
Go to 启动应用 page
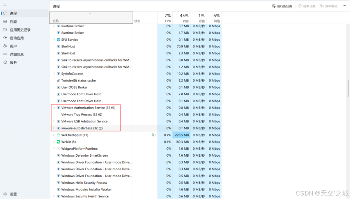coord(24,38)
